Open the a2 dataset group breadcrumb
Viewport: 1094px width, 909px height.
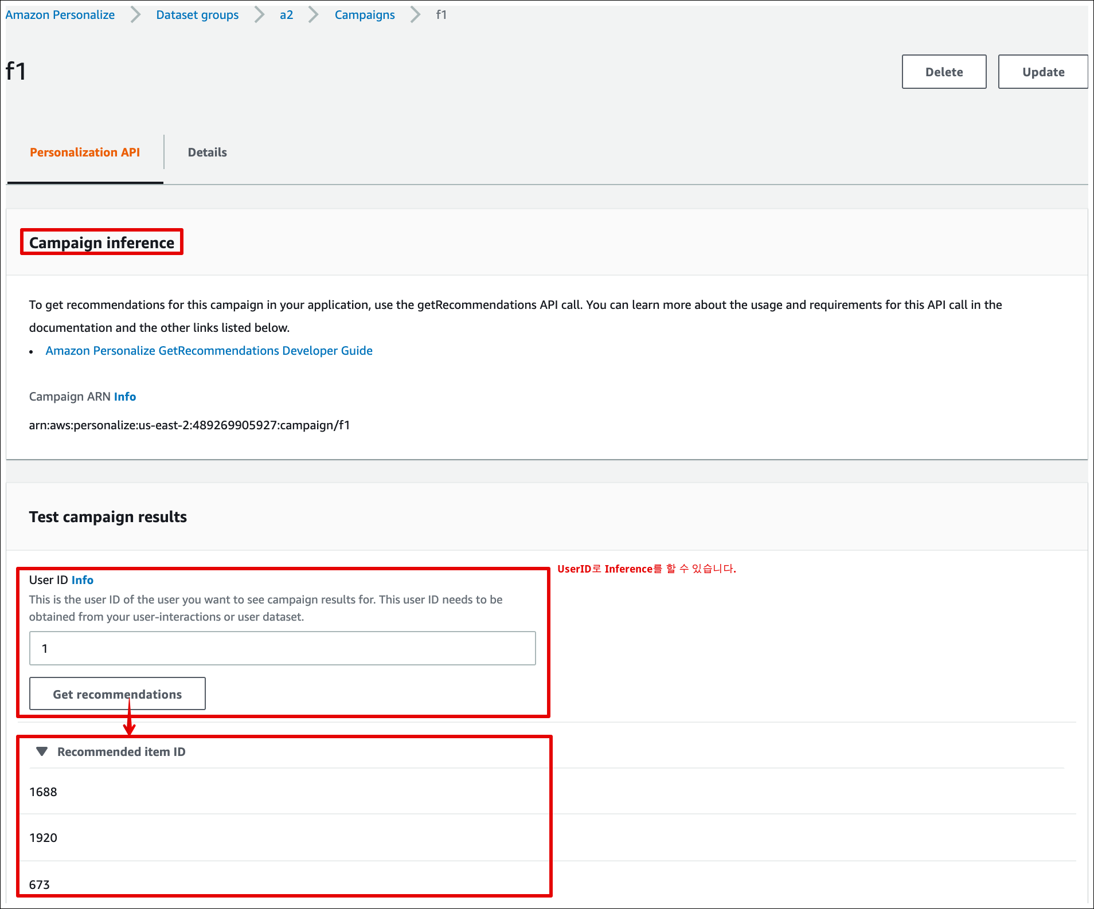coord(286,15)
